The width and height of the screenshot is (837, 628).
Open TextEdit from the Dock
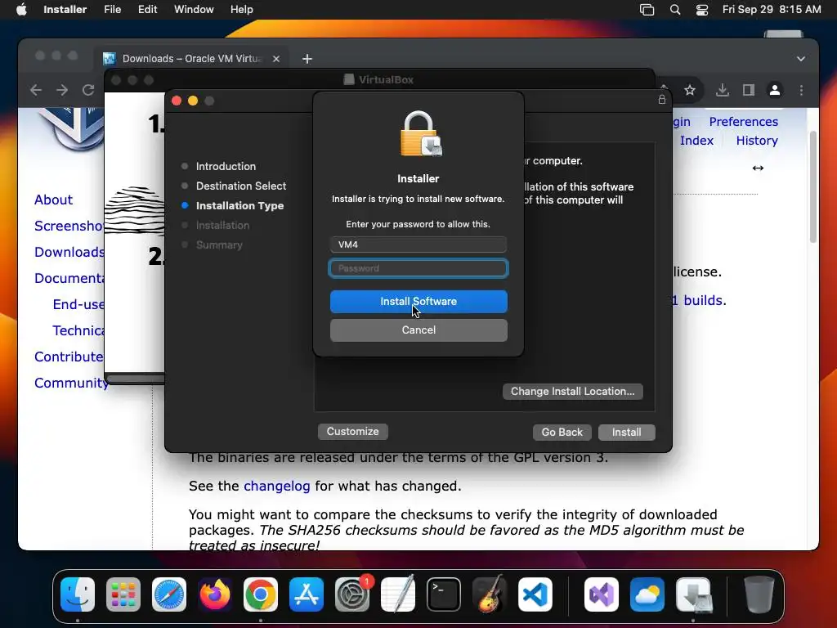[x=398, y=594]
